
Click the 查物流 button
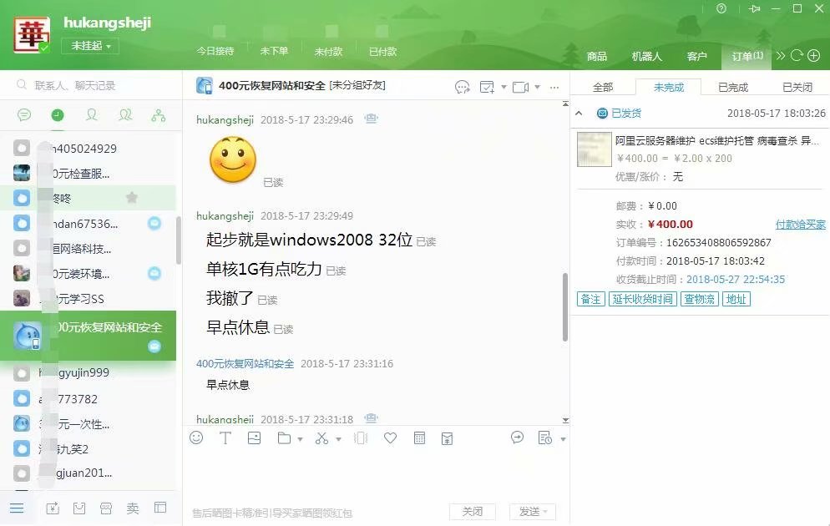point(699,299)
